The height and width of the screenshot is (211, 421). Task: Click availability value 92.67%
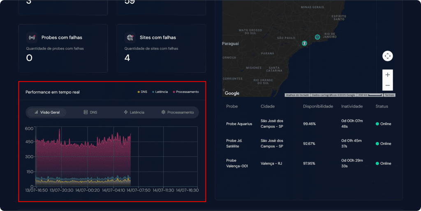309,144
